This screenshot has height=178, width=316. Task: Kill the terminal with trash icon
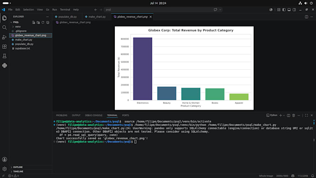pyautogui.click(x=294, y=115)
